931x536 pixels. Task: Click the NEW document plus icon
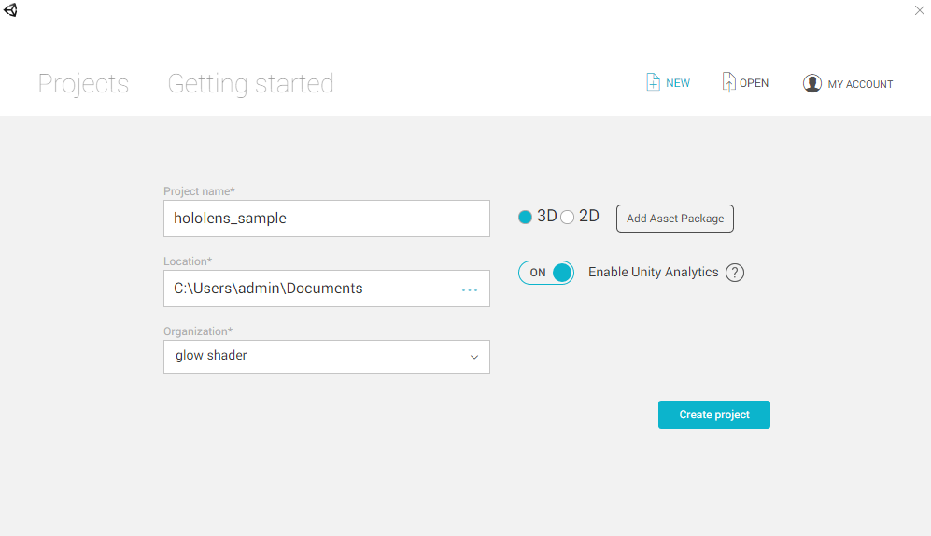(653, 82)
